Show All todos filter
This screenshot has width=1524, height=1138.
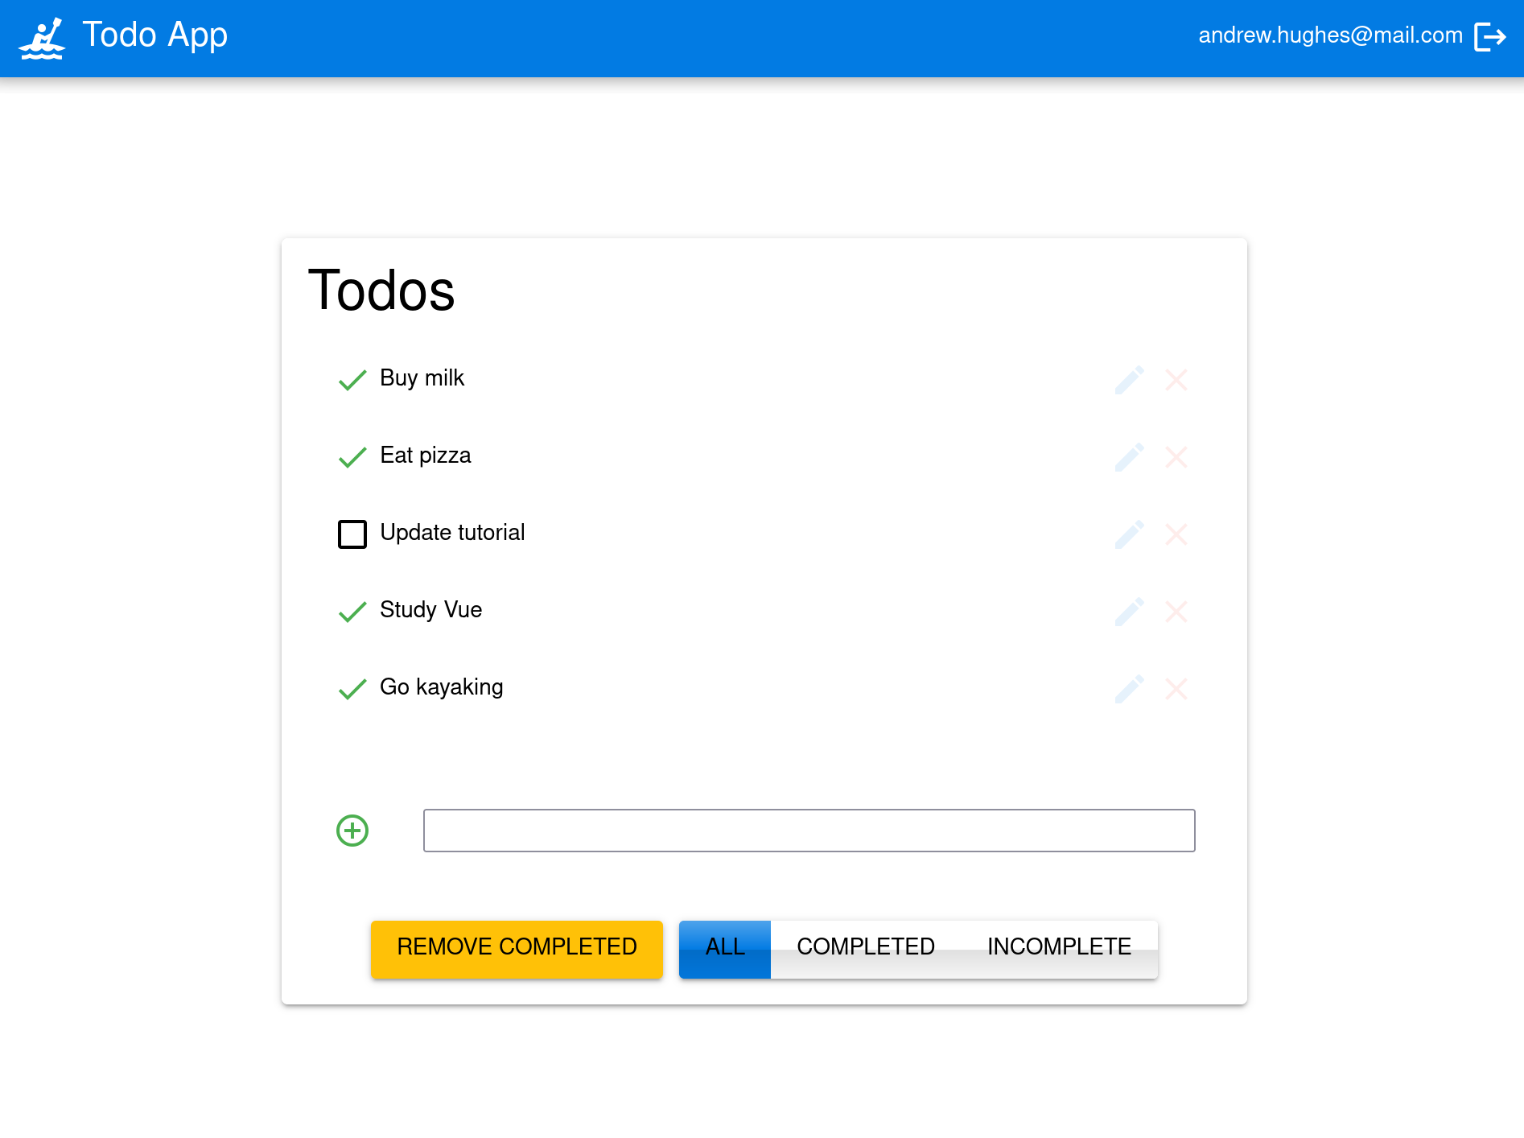pos(724,949)
